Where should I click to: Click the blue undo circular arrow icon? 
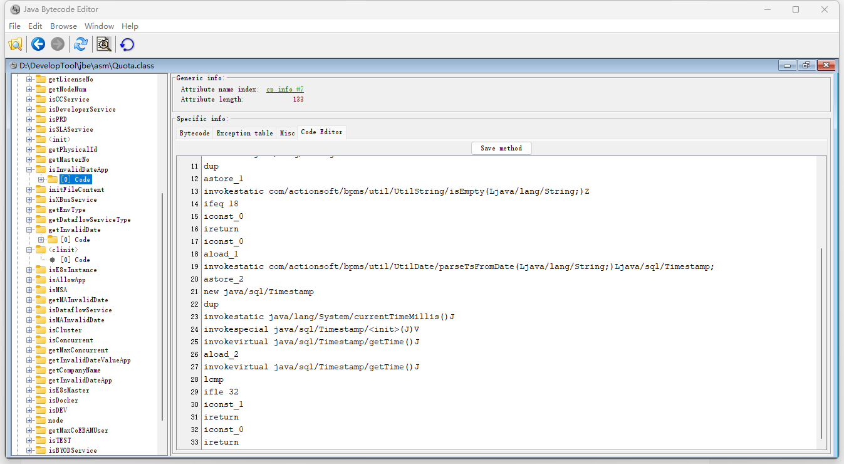click(127, 44)
